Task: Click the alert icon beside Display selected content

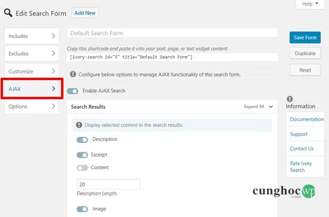Action: (x=79, y=125)
